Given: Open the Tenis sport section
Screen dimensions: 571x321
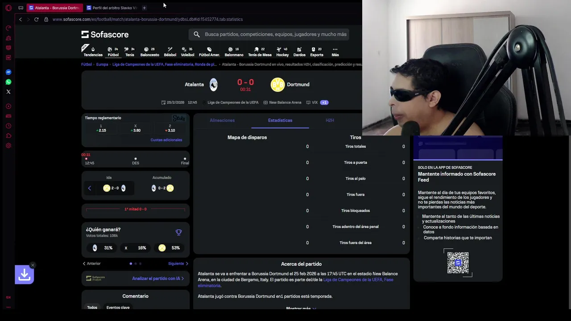Looking at the screenshot, I should [x=129, y=52].
